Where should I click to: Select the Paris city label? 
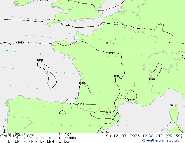tap(110, 43)
